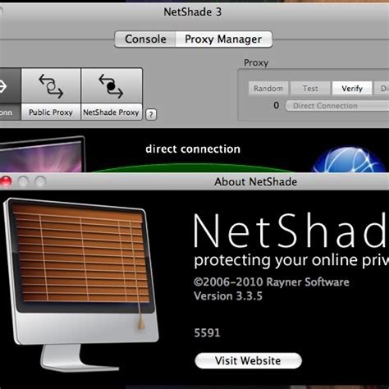Click the NetShade 3 window title
The height and width of the screenshot is (389, 389).
[193, 12]
